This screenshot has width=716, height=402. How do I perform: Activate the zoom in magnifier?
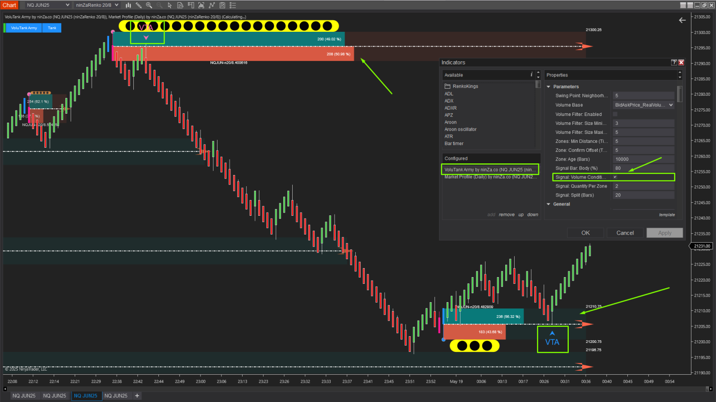pos(149,5)
